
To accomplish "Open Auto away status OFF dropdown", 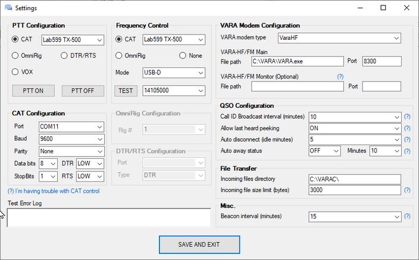I will click(x=324, y=151).
